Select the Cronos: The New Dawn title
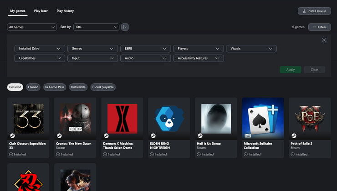 (73, 144)
